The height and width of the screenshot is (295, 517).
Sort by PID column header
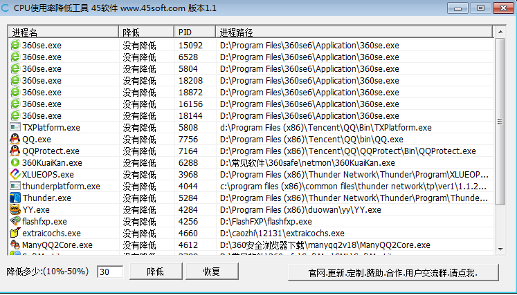pyautogui.click(x=194, y=32)
